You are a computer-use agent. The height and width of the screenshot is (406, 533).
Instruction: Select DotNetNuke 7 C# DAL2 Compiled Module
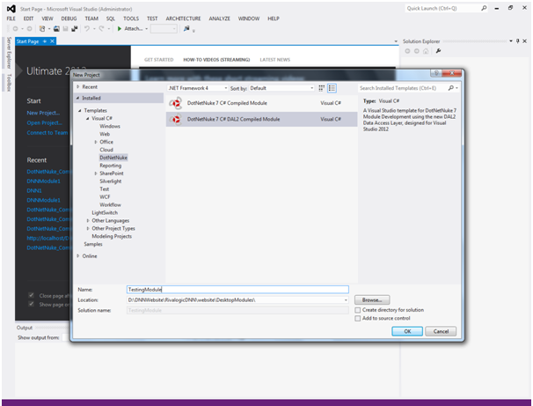tap(261, 119)
